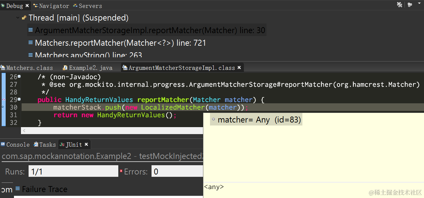This screenshot has width=424, height=198.
Task: Switch to the Console tab
Action: 15,145
